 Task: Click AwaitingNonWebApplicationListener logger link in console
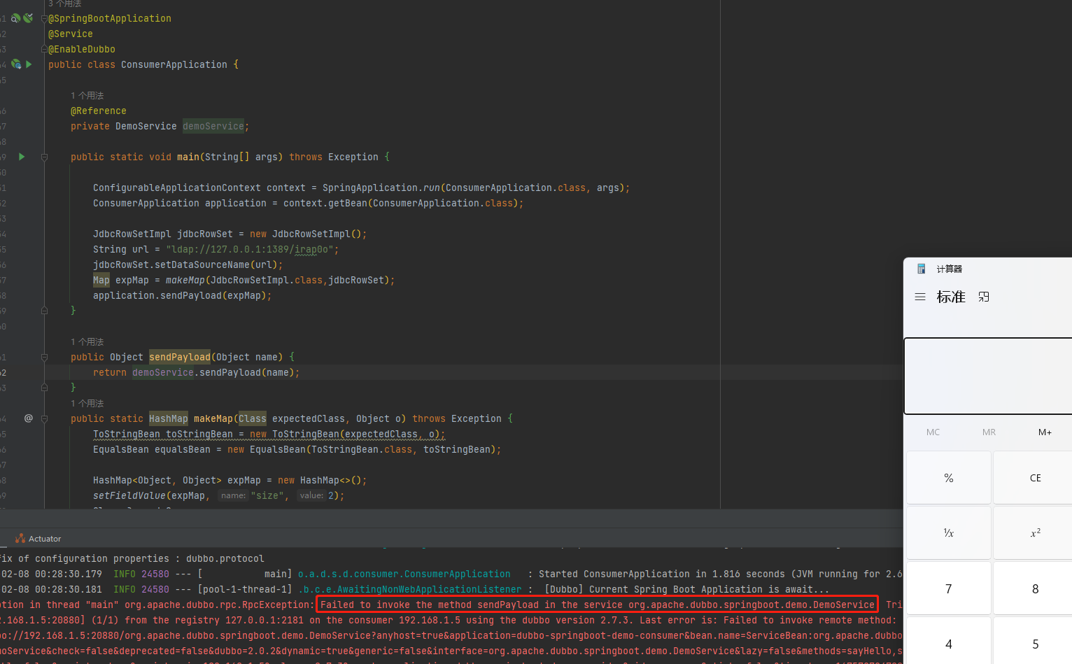coord(410,589)
